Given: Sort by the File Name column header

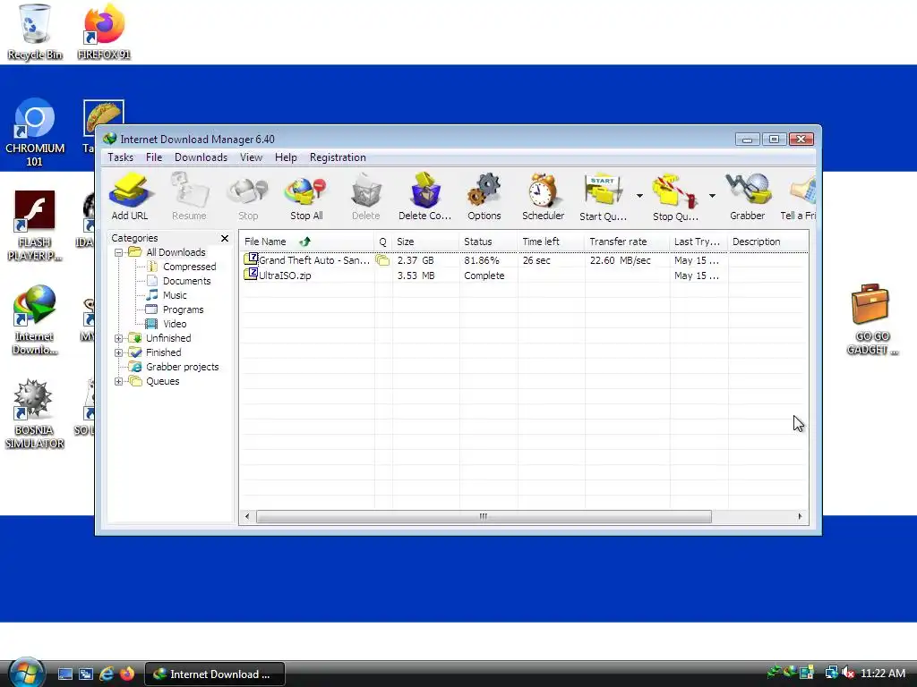Looking at the screenshot, I should [x=306, y=242].
